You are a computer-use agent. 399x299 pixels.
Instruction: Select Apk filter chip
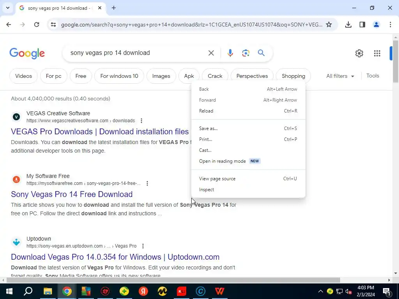click(x=189, y=76)
